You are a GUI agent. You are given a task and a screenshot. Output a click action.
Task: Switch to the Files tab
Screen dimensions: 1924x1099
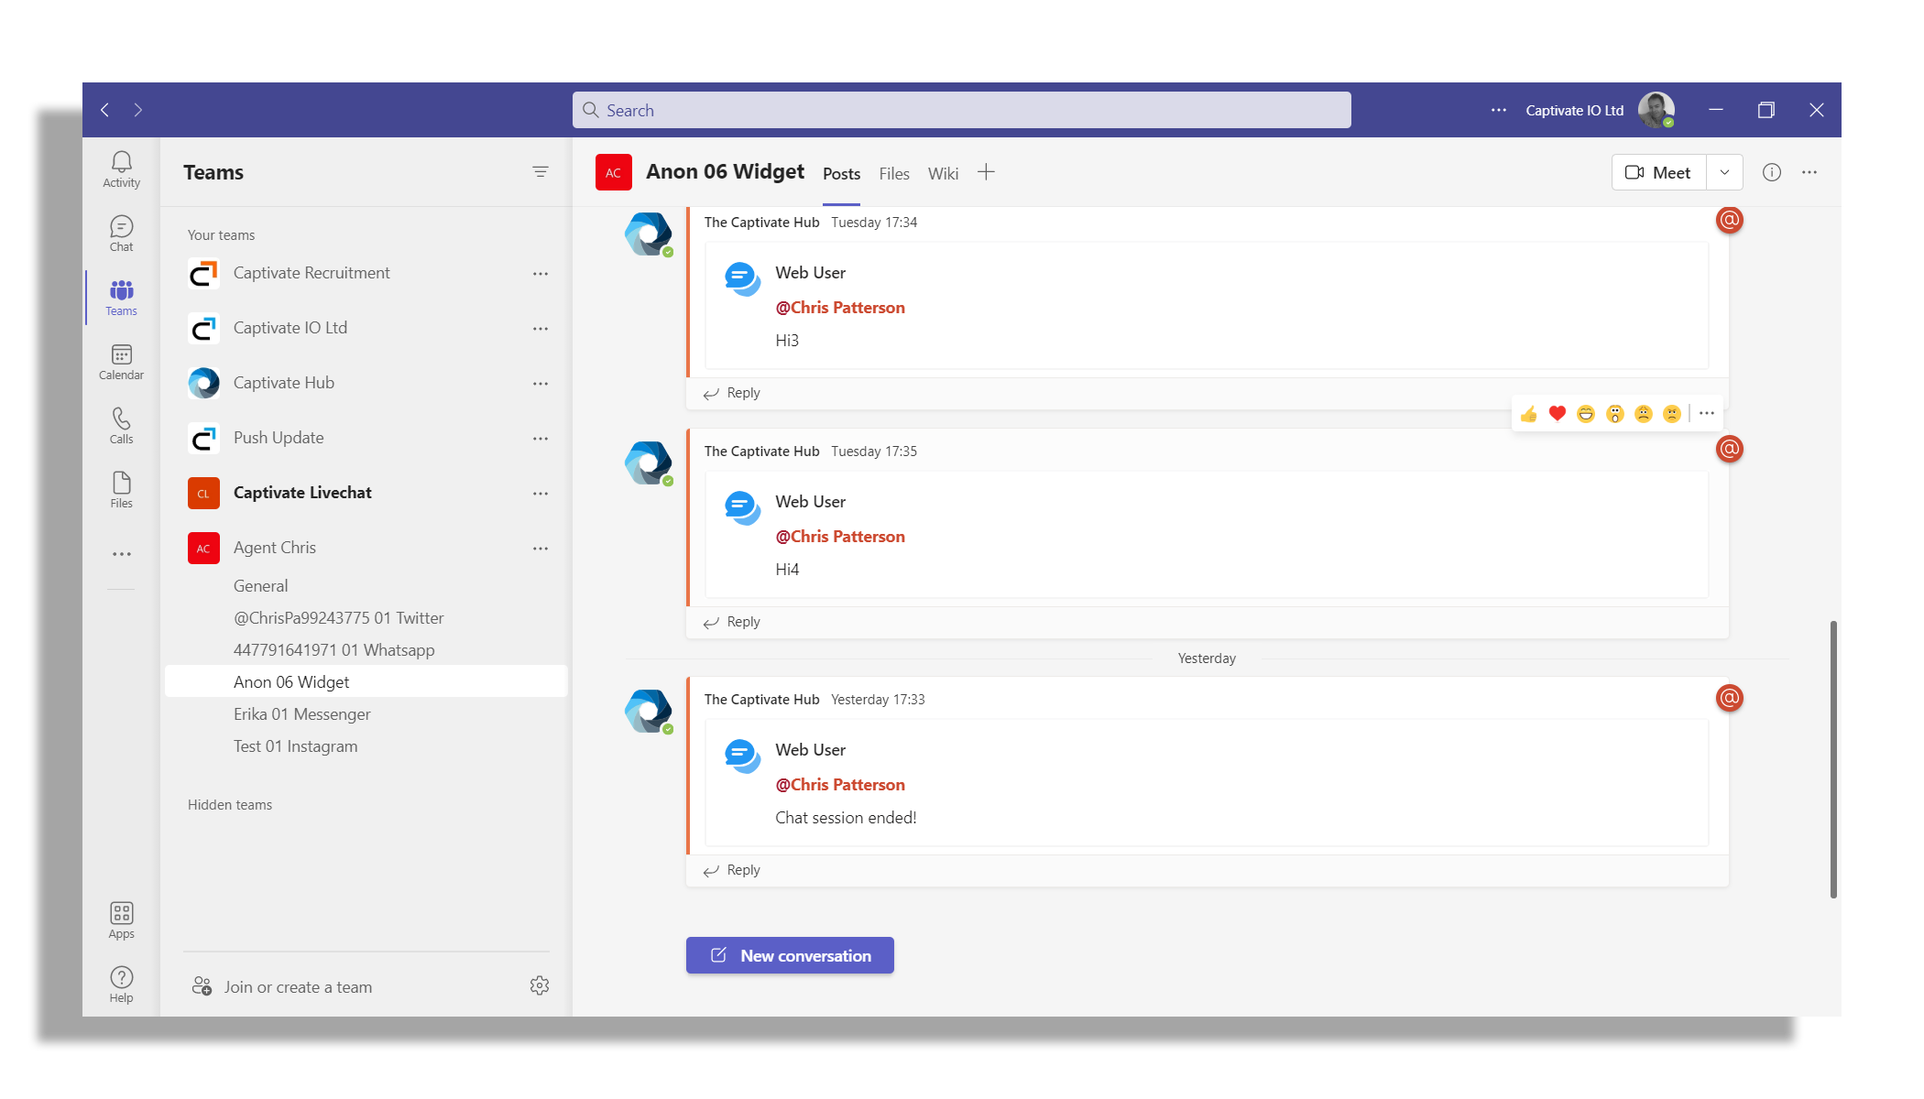894,174
